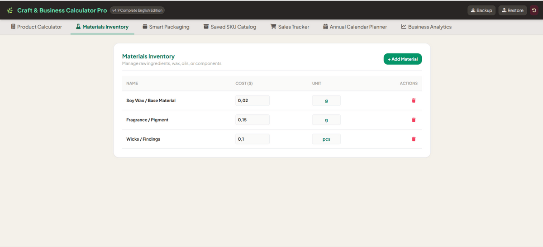Click the Backup button
543x247 pixels.
(481, 10)
